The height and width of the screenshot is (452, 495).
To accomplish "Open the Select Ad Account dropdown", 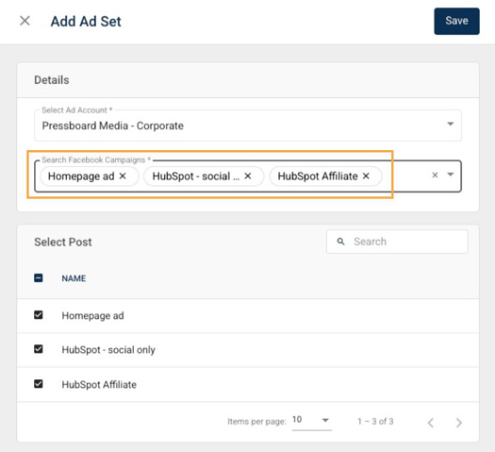I will click(x=248, y=126).
